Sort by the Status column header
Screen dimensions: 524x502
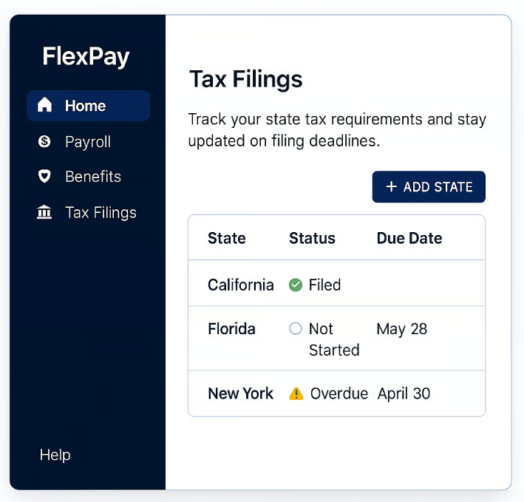click(312, 238)
